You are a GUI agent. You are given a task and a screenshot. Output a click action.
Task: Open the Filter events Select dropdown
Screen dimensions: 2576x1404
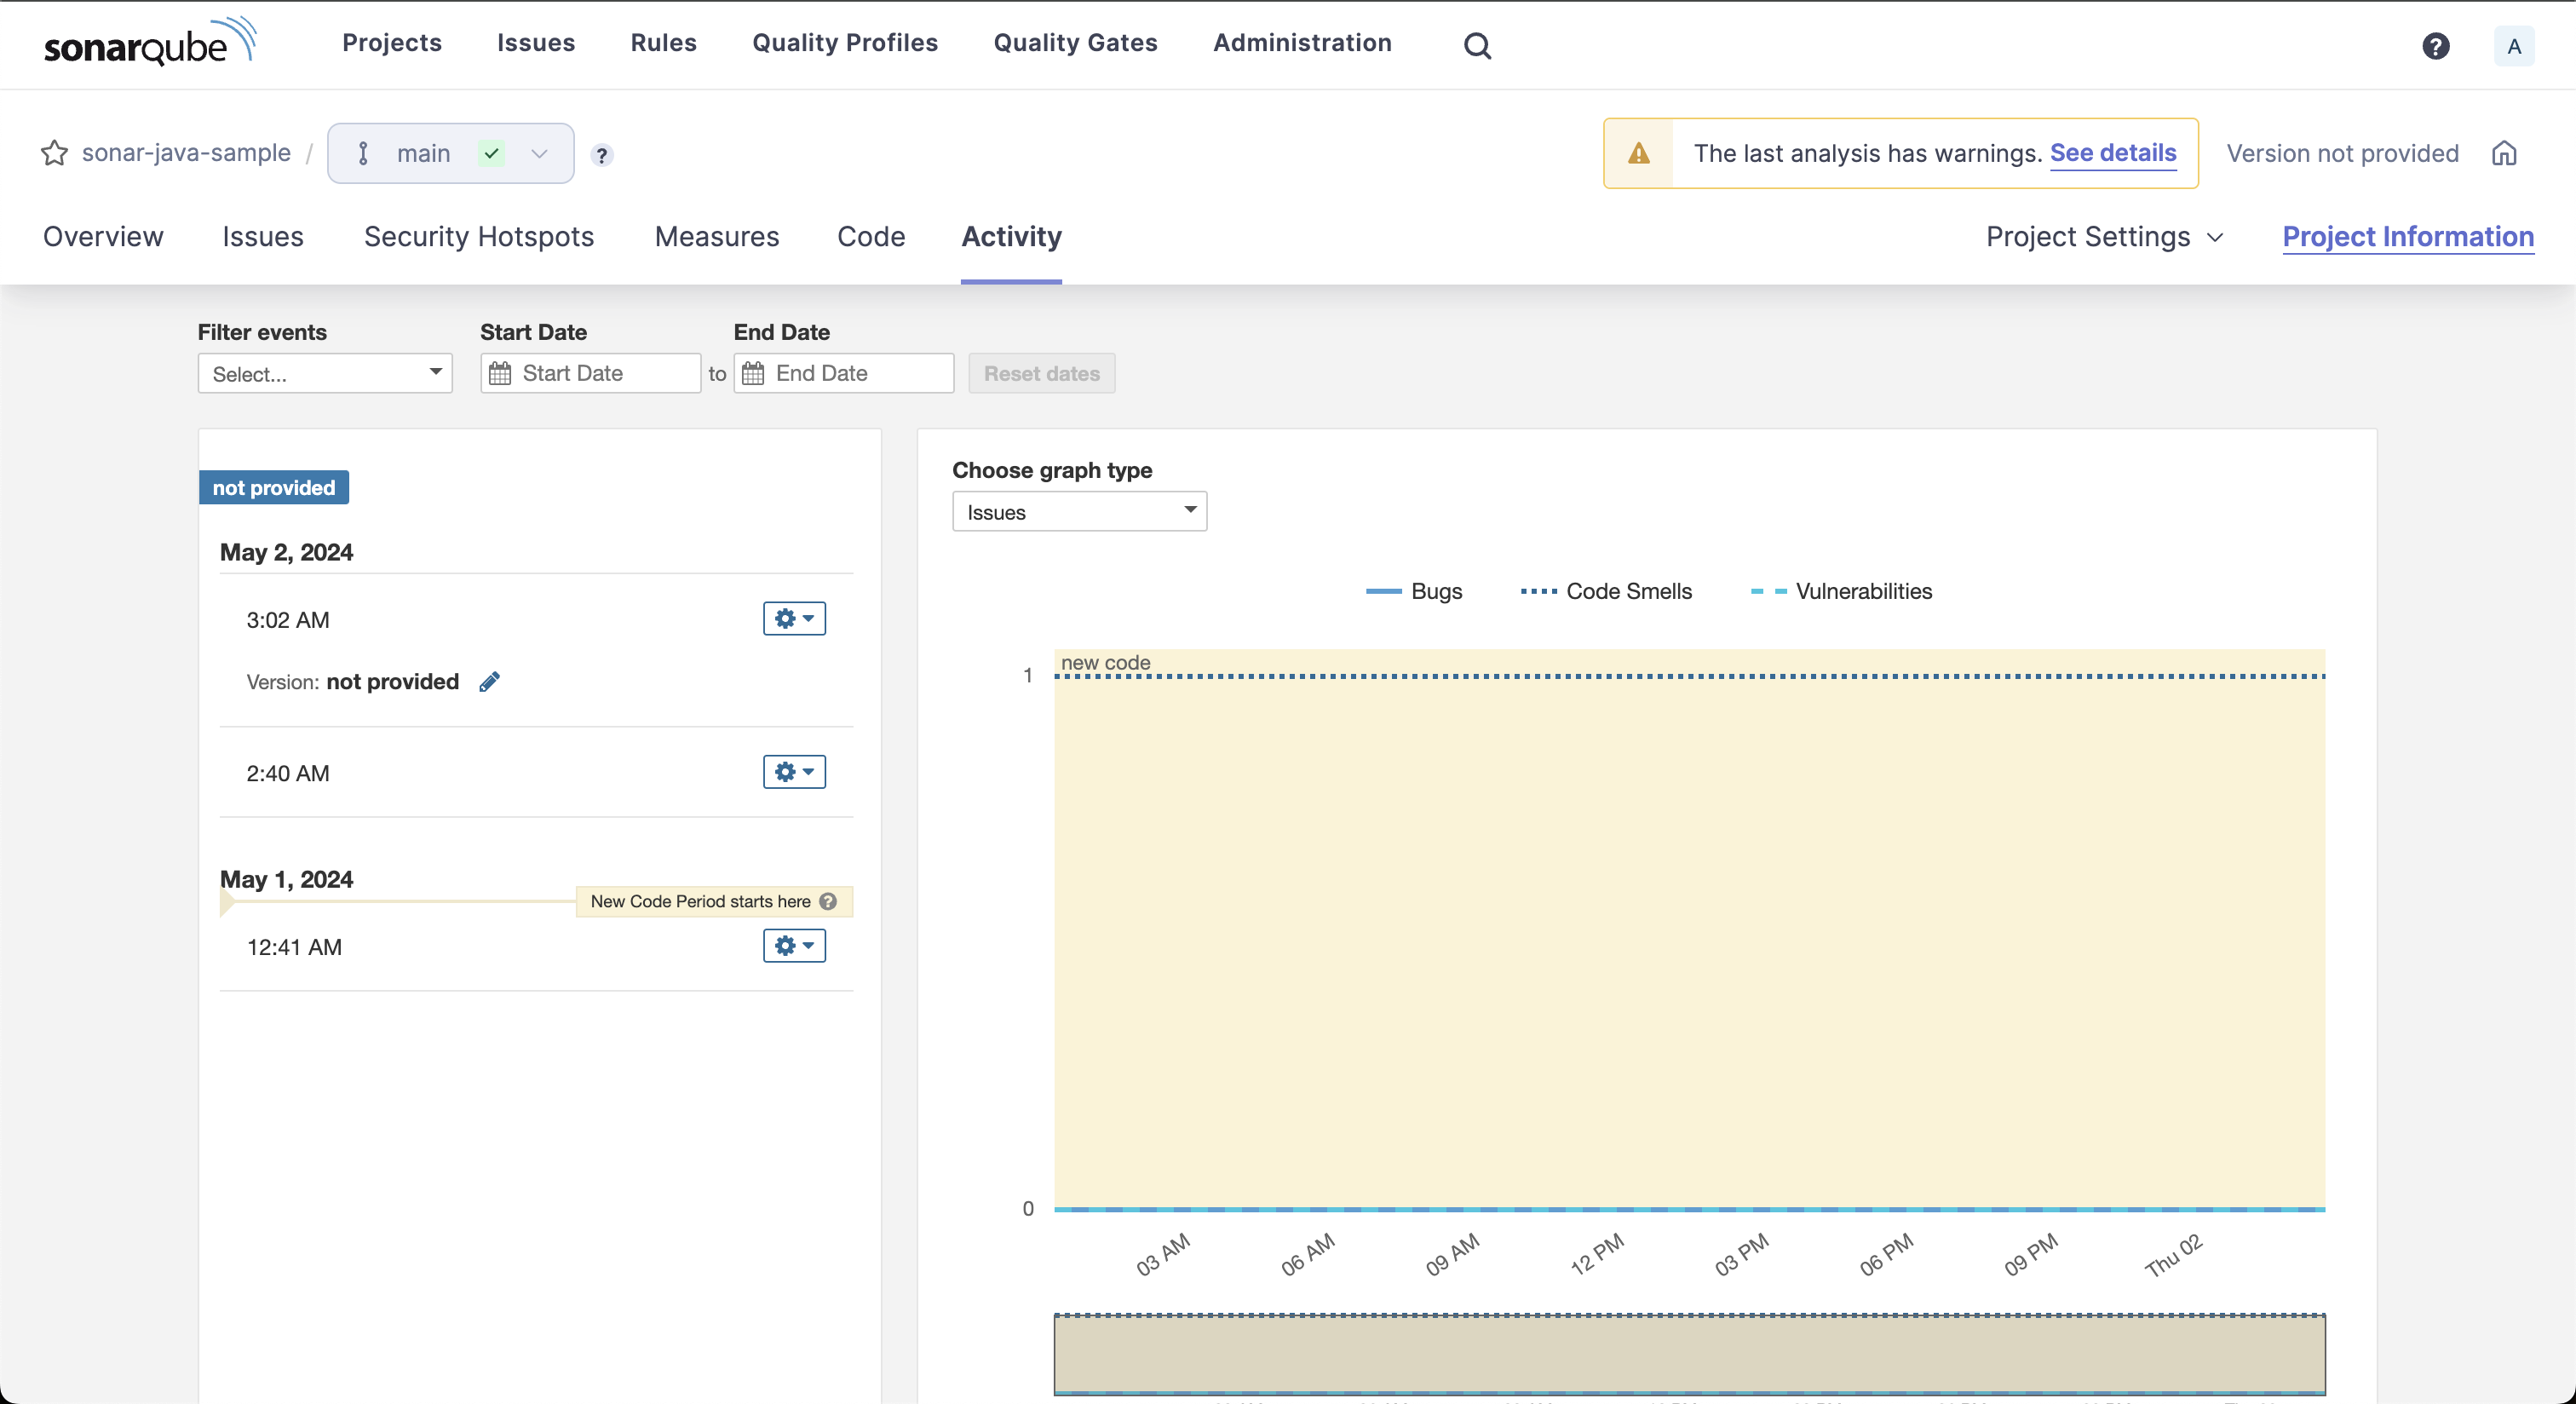[x=324, y=373]
